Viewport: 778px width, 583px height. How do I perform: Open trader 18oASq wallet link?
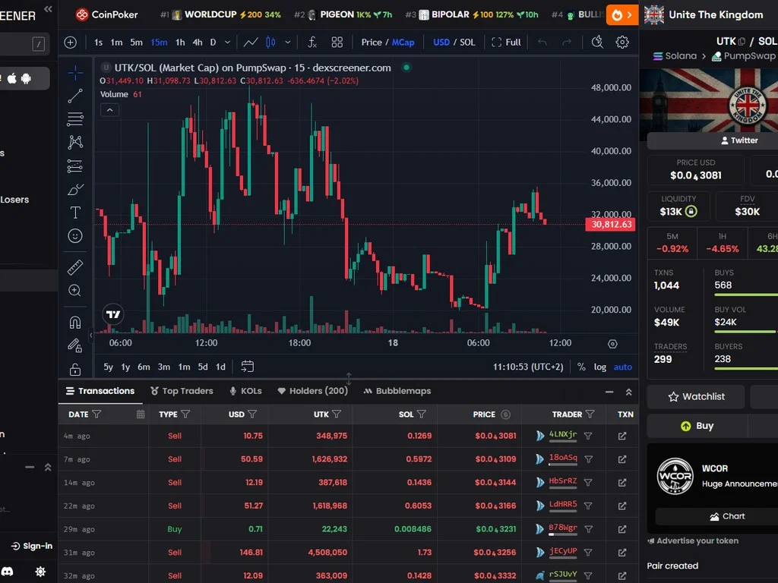tap(563, 458)
